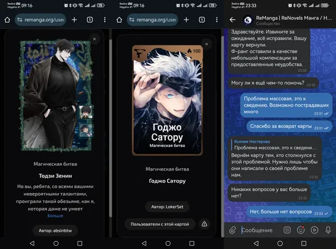Open bot commands grid icon in message bar
This screenshot has width=336, height=249.
pos(287,230)
